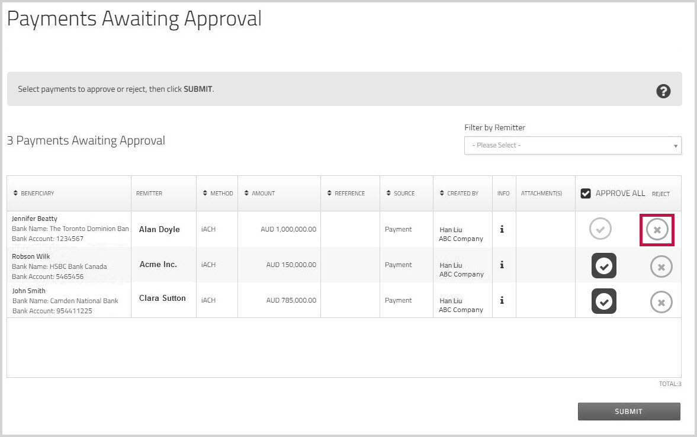The image size is (697, 437).
Task: Sort by Reference column header
Action: click(346, 194)
